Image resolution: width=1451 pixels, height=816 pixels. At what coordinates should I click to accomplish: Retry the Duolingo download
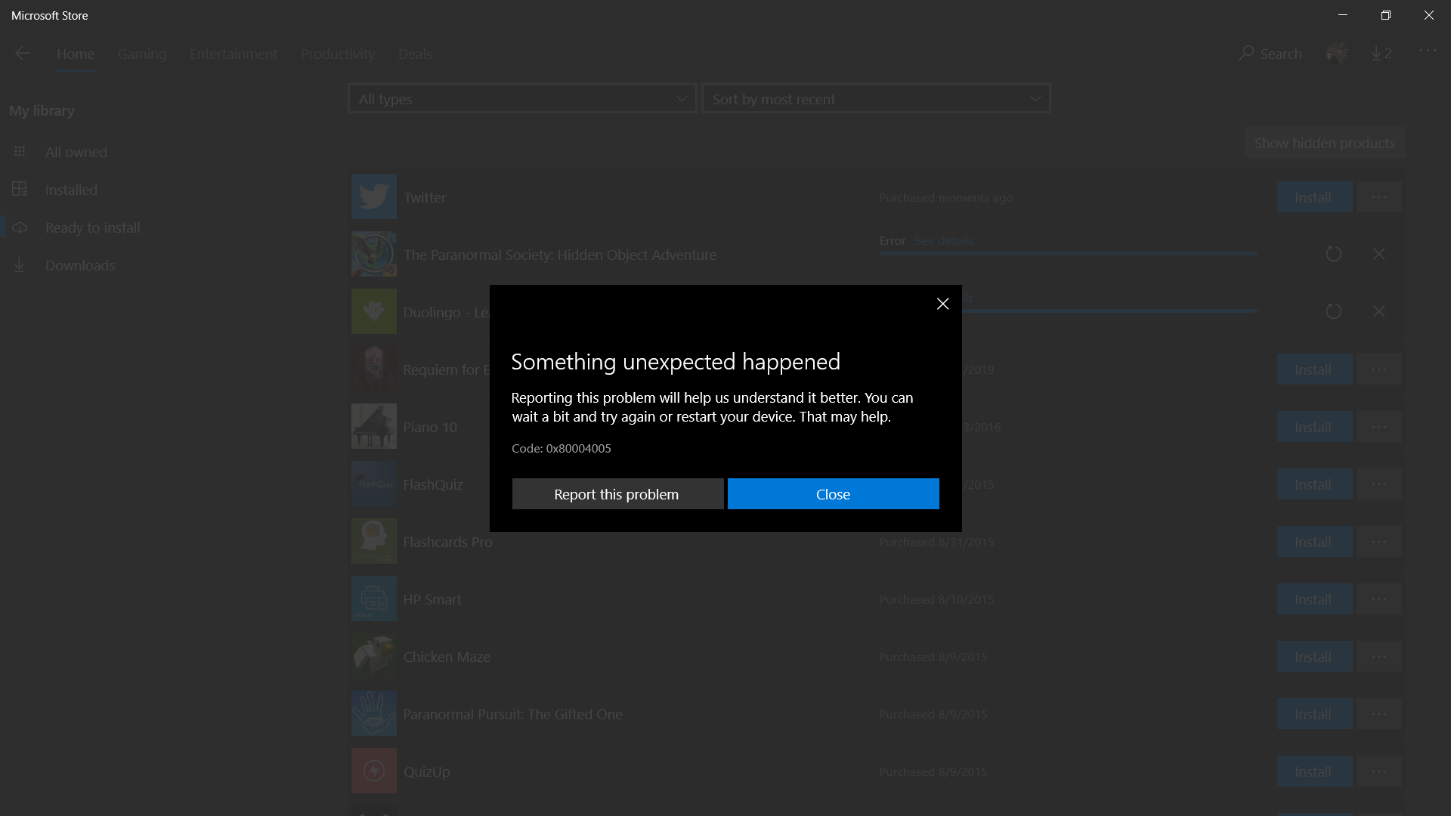[1334, 311]
